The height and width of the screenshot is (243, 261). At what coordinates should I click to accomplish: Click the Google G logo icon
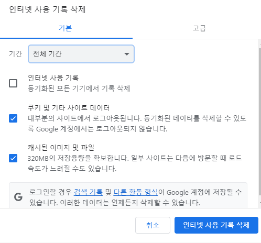coord(18,197)
